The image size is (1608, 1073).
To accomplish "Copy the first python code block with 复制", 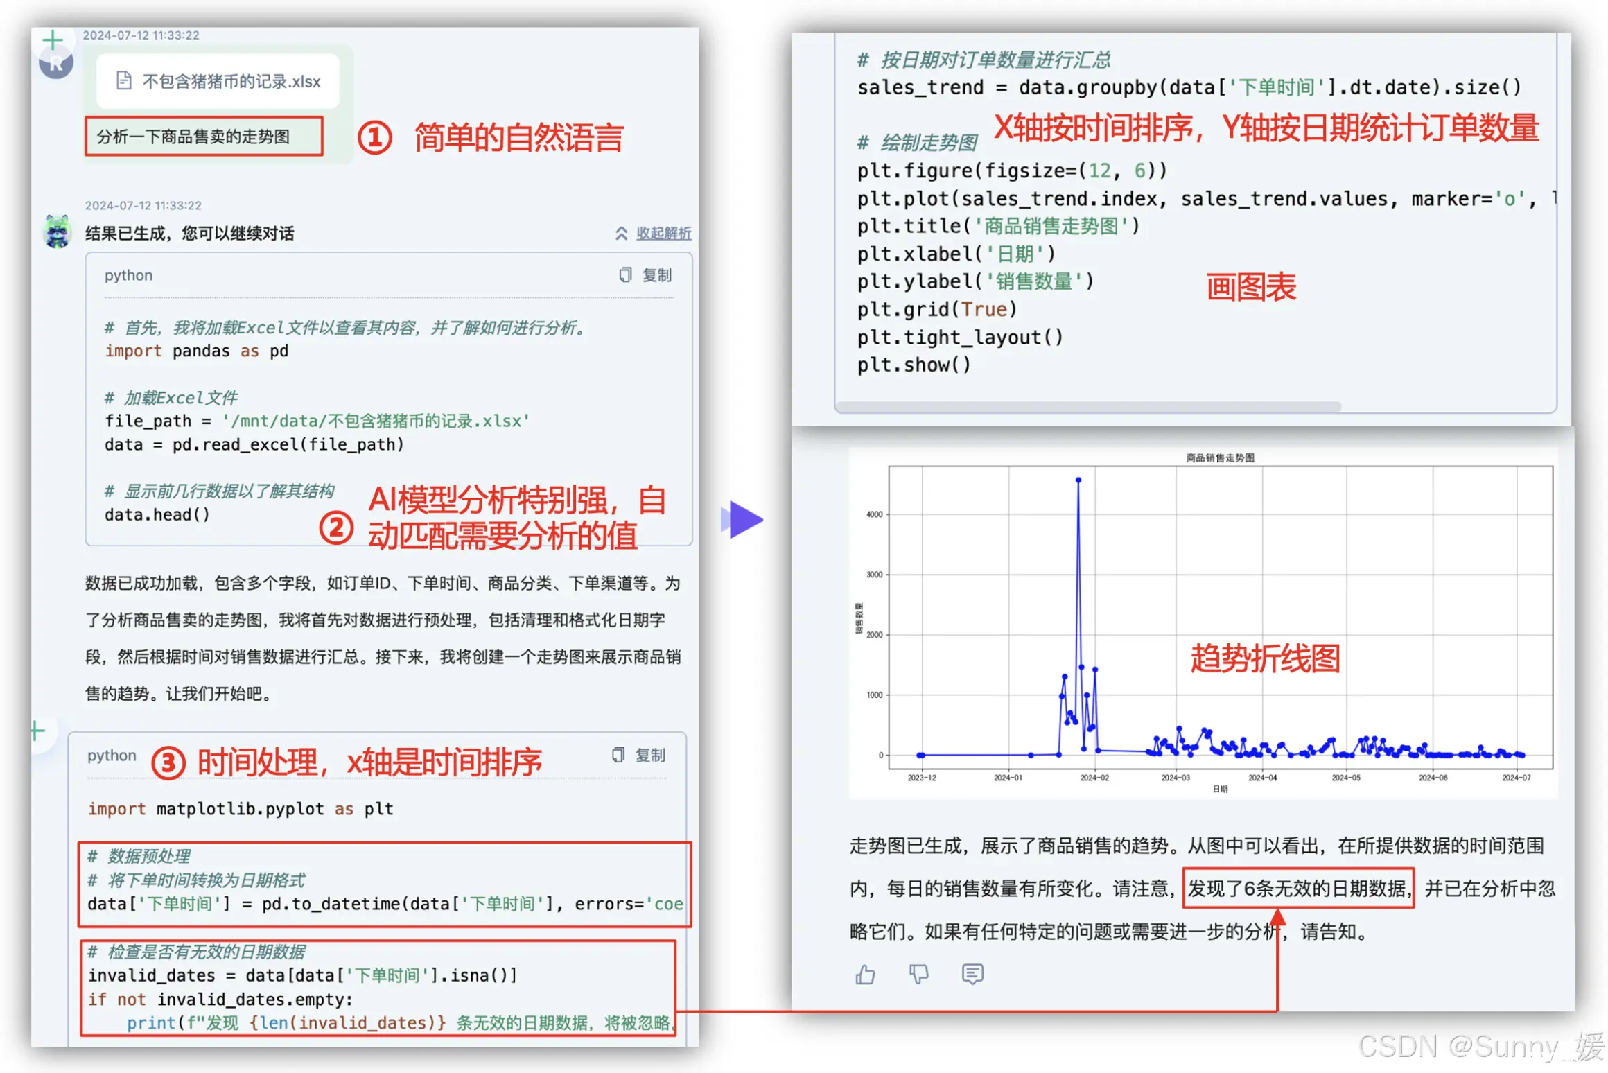I will tap(656, 275).
